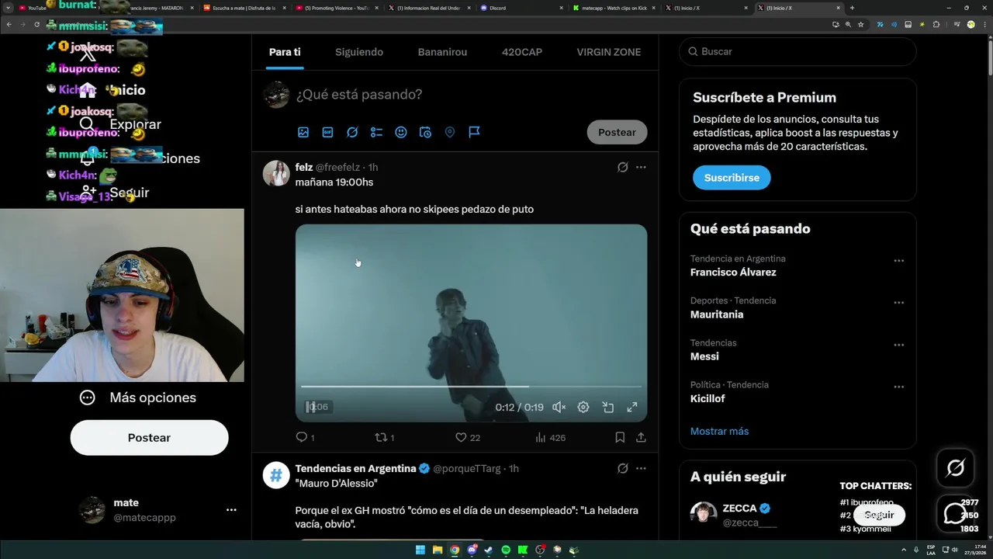Open account menu next to mate

click(x=231, y=510)
